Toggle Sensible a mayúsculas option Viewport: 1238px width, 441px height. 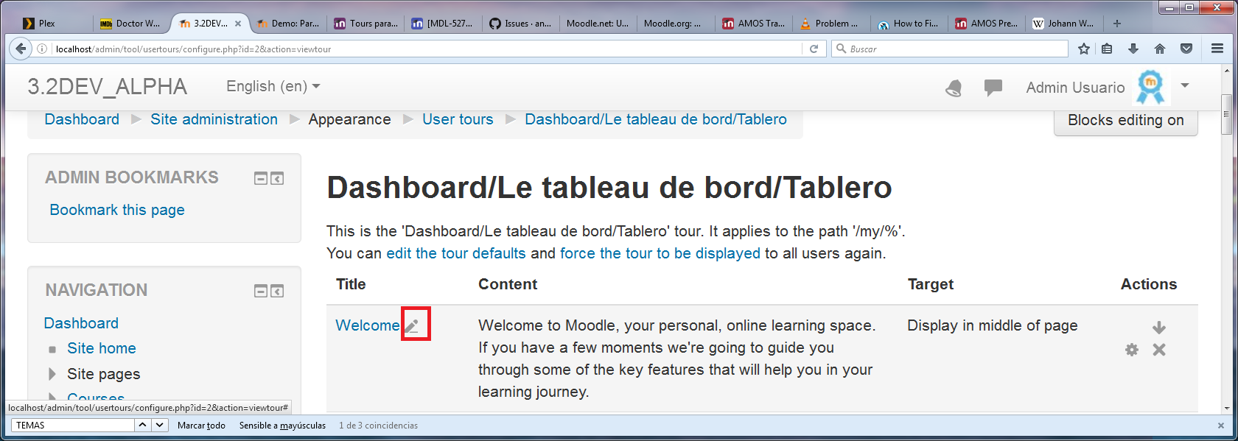click(282, 426)
